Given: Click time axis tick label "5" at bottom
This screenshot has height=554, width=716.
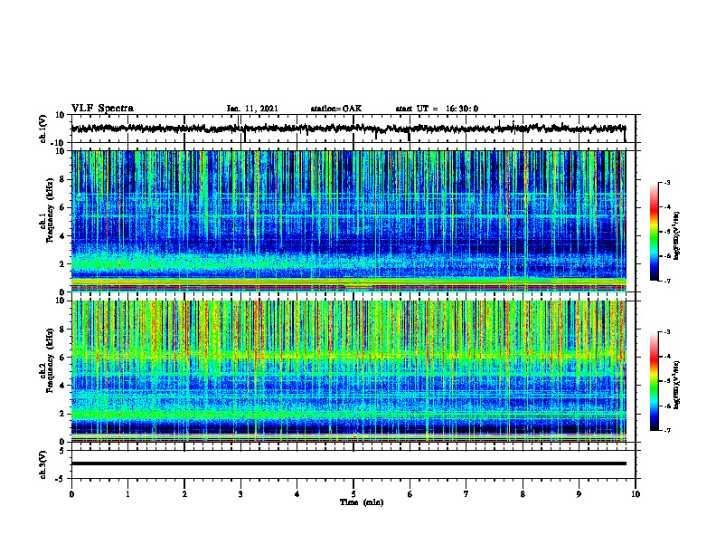Looking at the screenshot, I should 353,494.
